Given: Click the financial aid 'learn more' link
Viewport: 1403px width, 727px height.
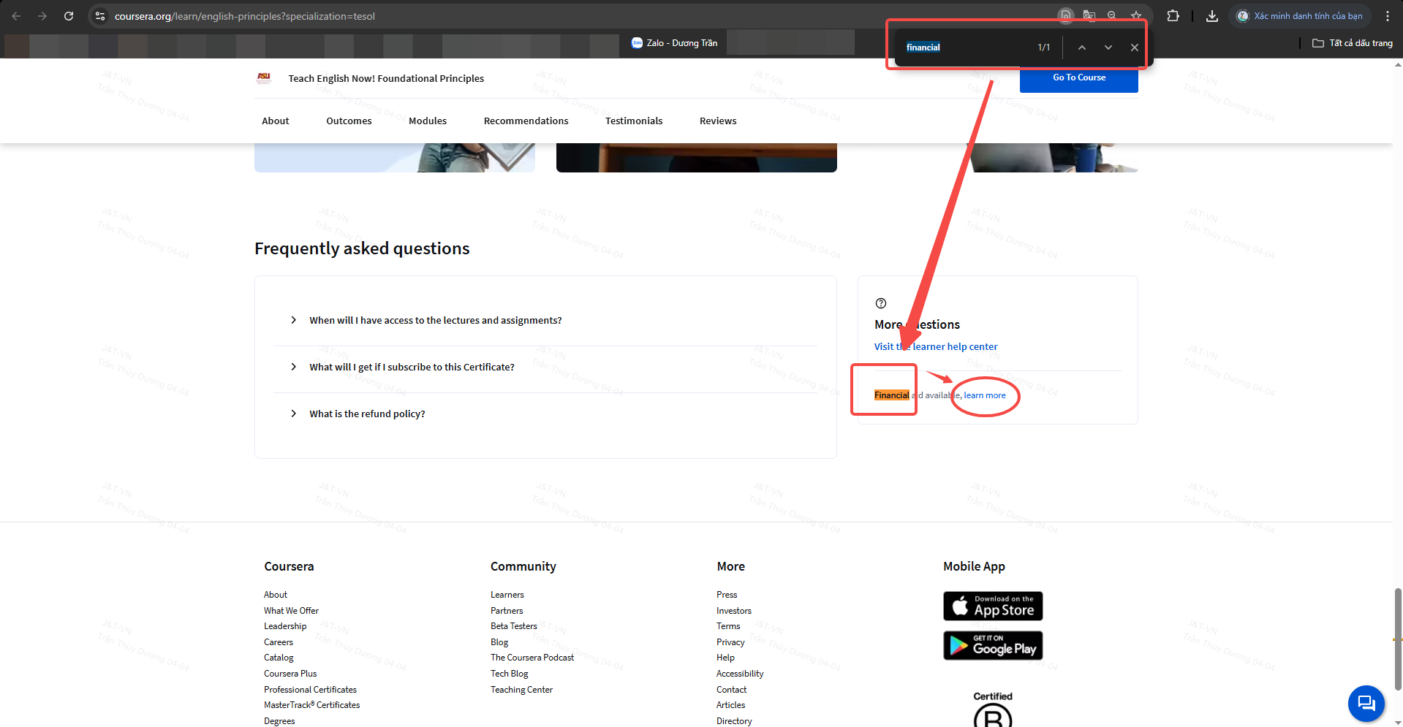Looking at the screenshot, I should pyautogui.click(x=984, y=395).
